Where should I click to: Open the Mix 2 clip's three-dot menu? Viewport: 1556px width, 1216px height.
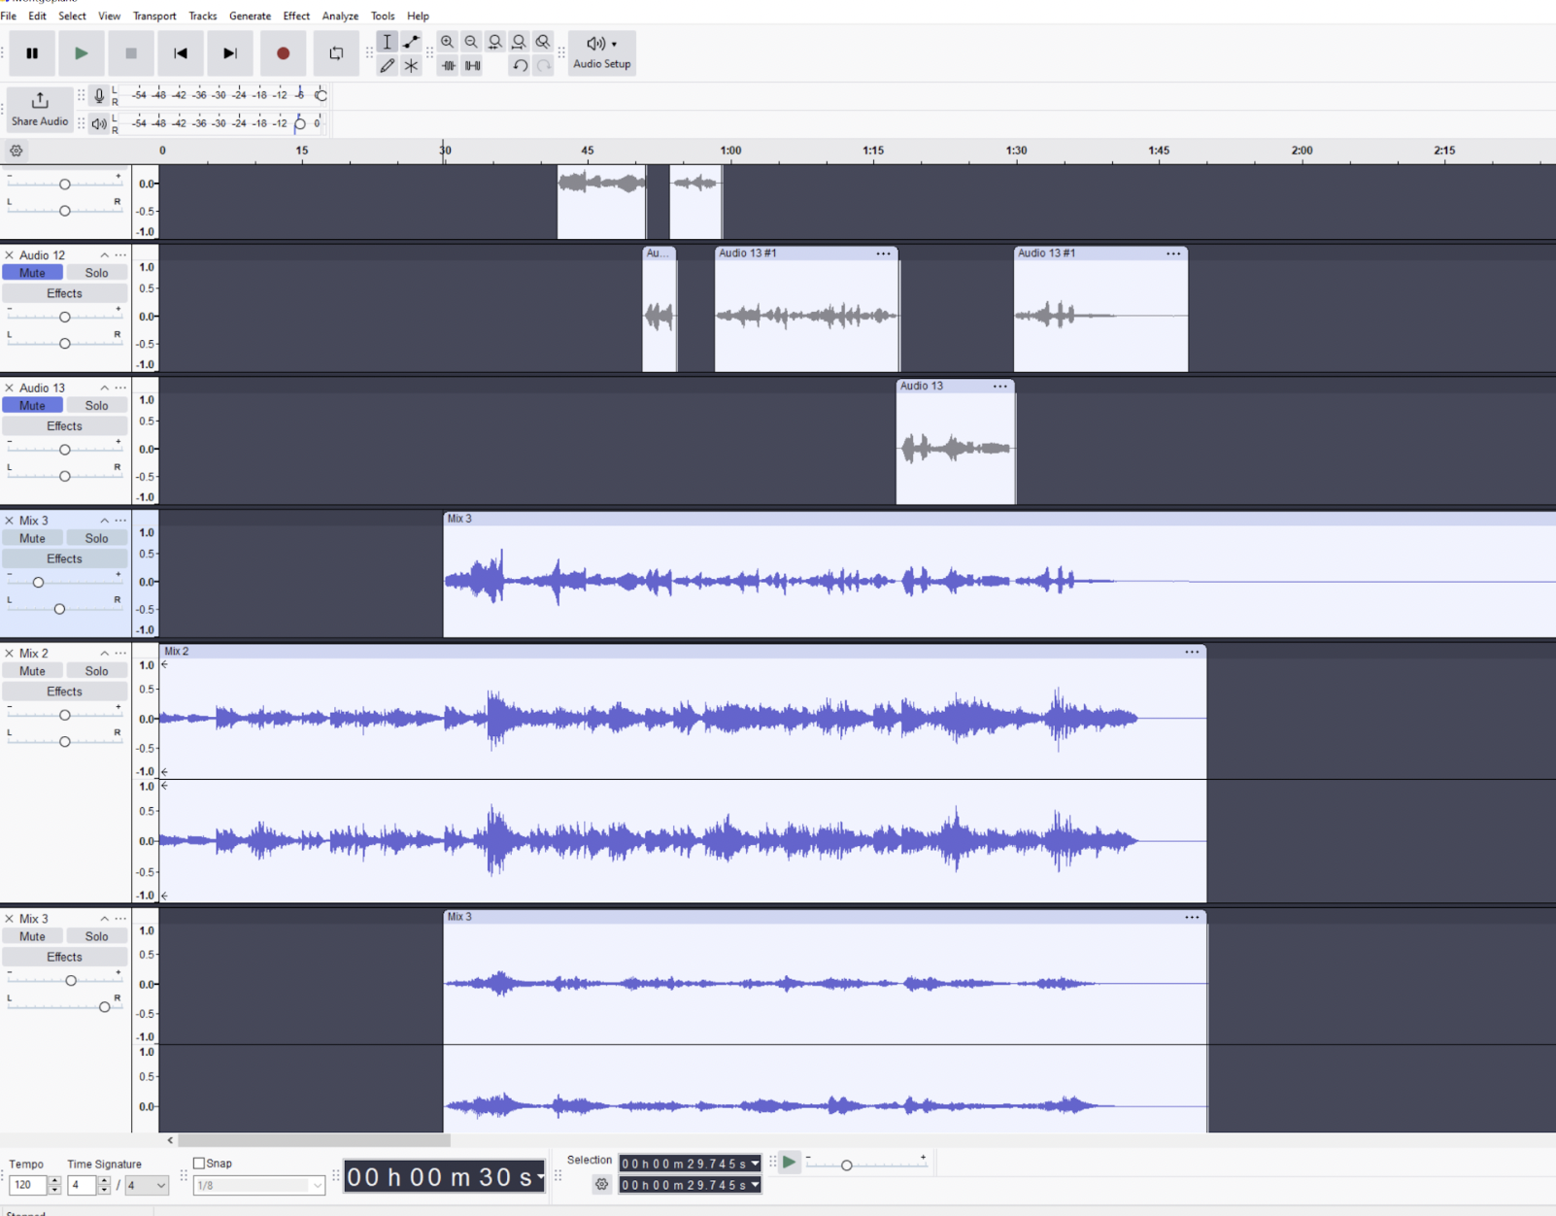(x=1192, y=652)
